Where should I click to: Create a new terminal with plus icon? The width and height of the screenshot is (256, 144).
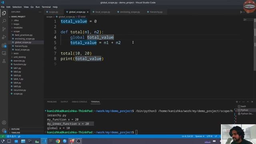coord(237,102)
